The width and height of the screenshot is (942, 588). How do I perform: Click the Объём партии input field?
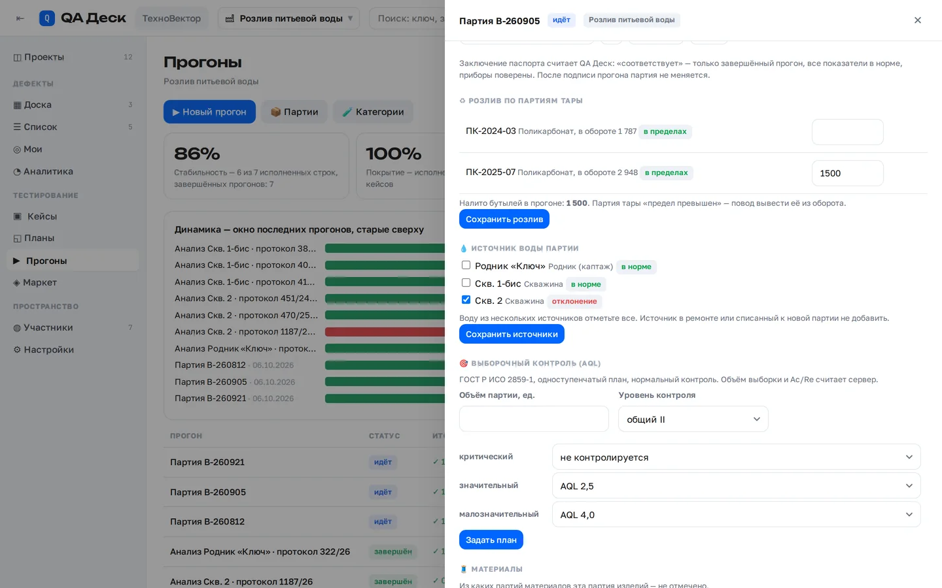(534, 419)
